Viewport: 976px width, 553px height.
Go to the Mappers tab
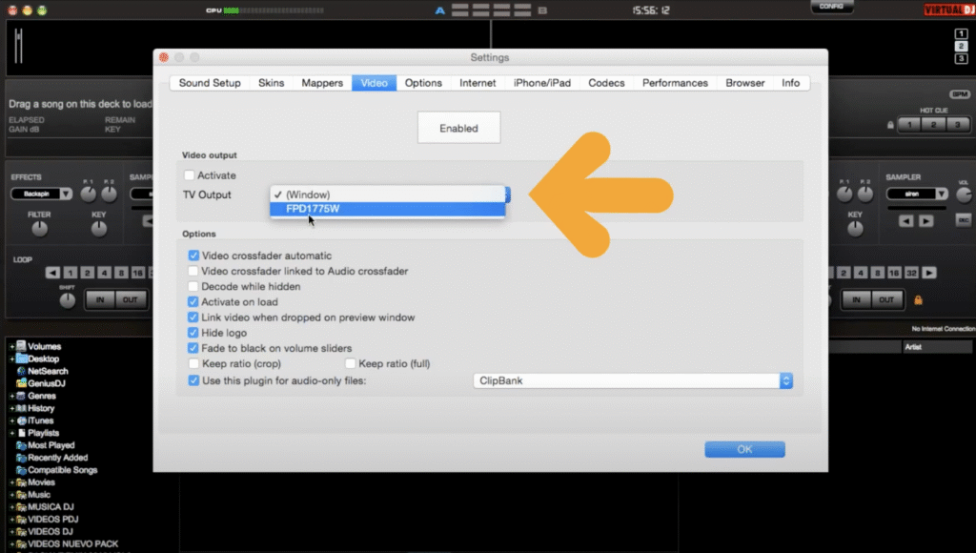[x=322, y=83]
